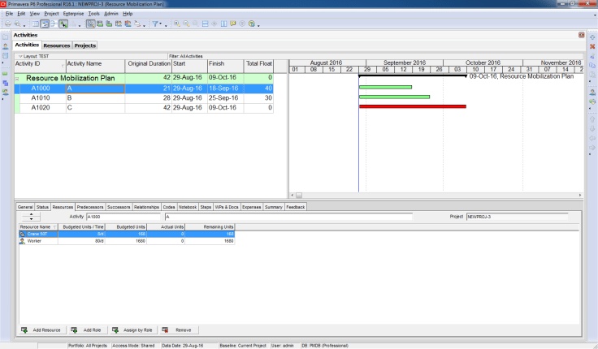
Task: Click the Add activity icon in right sidebar
Action: 592,37
